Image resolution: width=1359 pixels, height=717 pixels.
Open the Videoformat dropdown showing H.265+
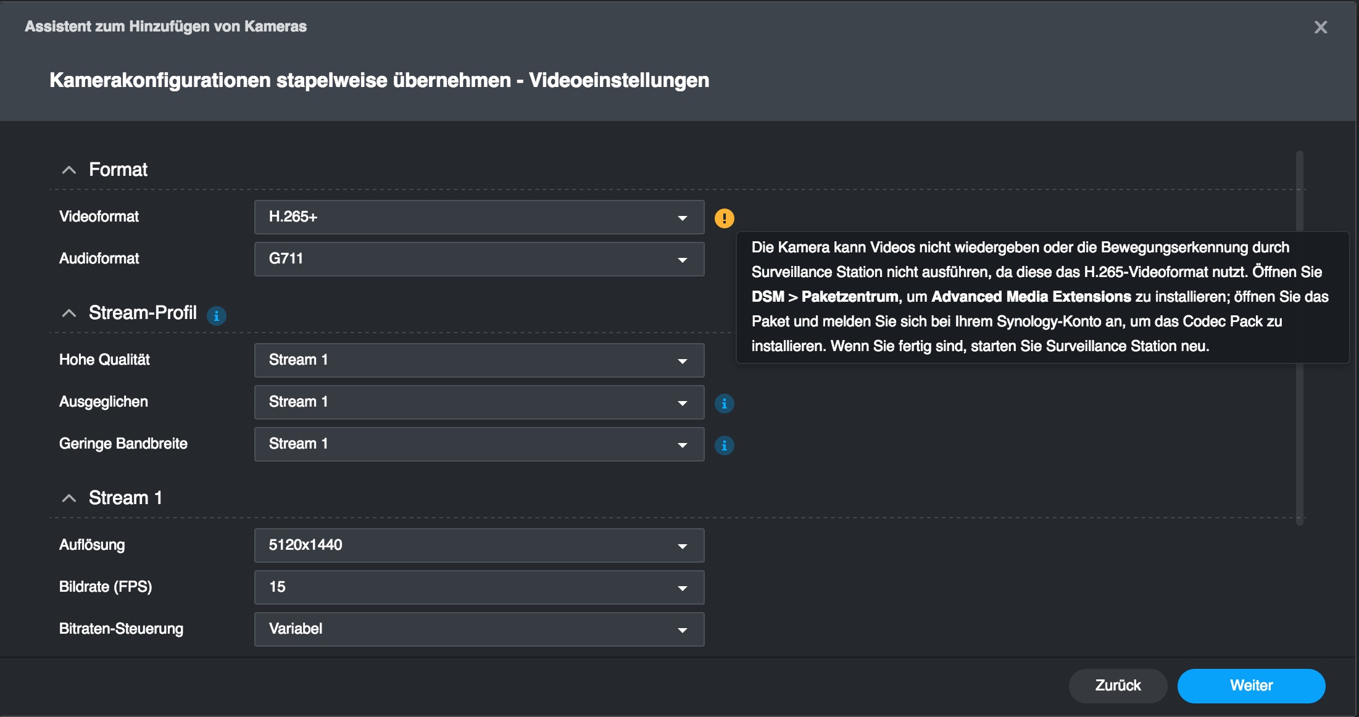click(x=479, y=217)
